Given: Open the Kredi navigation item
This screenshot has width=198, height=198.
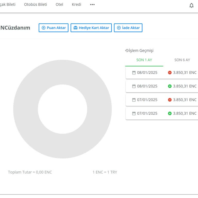Looking at the screenshot, I should [x=76, y=5].
